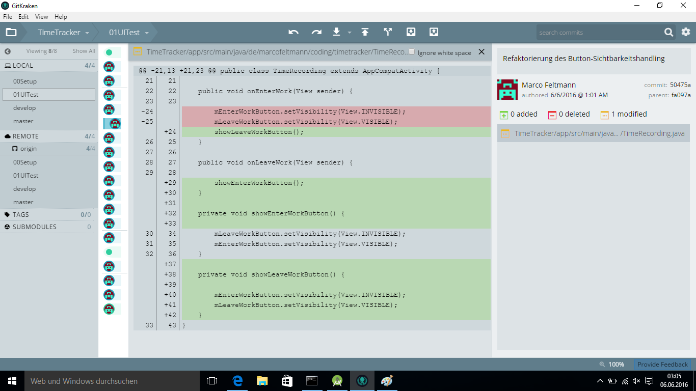Click the Push upload icon
Image resolution: width=696 pixels, height=391 pixels.
point(365,32)
